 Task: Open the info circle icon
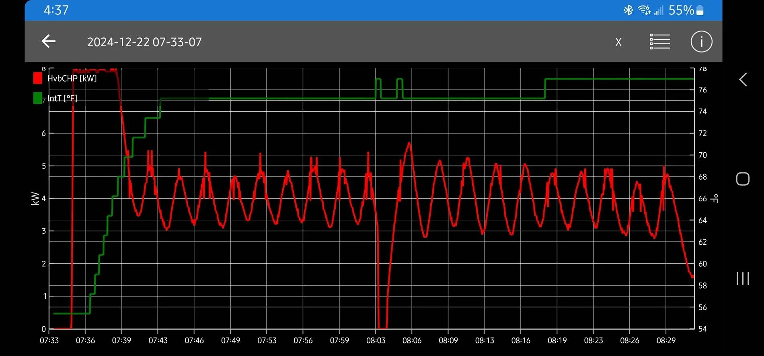tap(701, 42)
